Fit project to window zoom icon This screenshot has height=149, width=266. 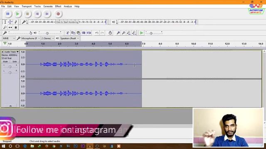coord(134,33)
